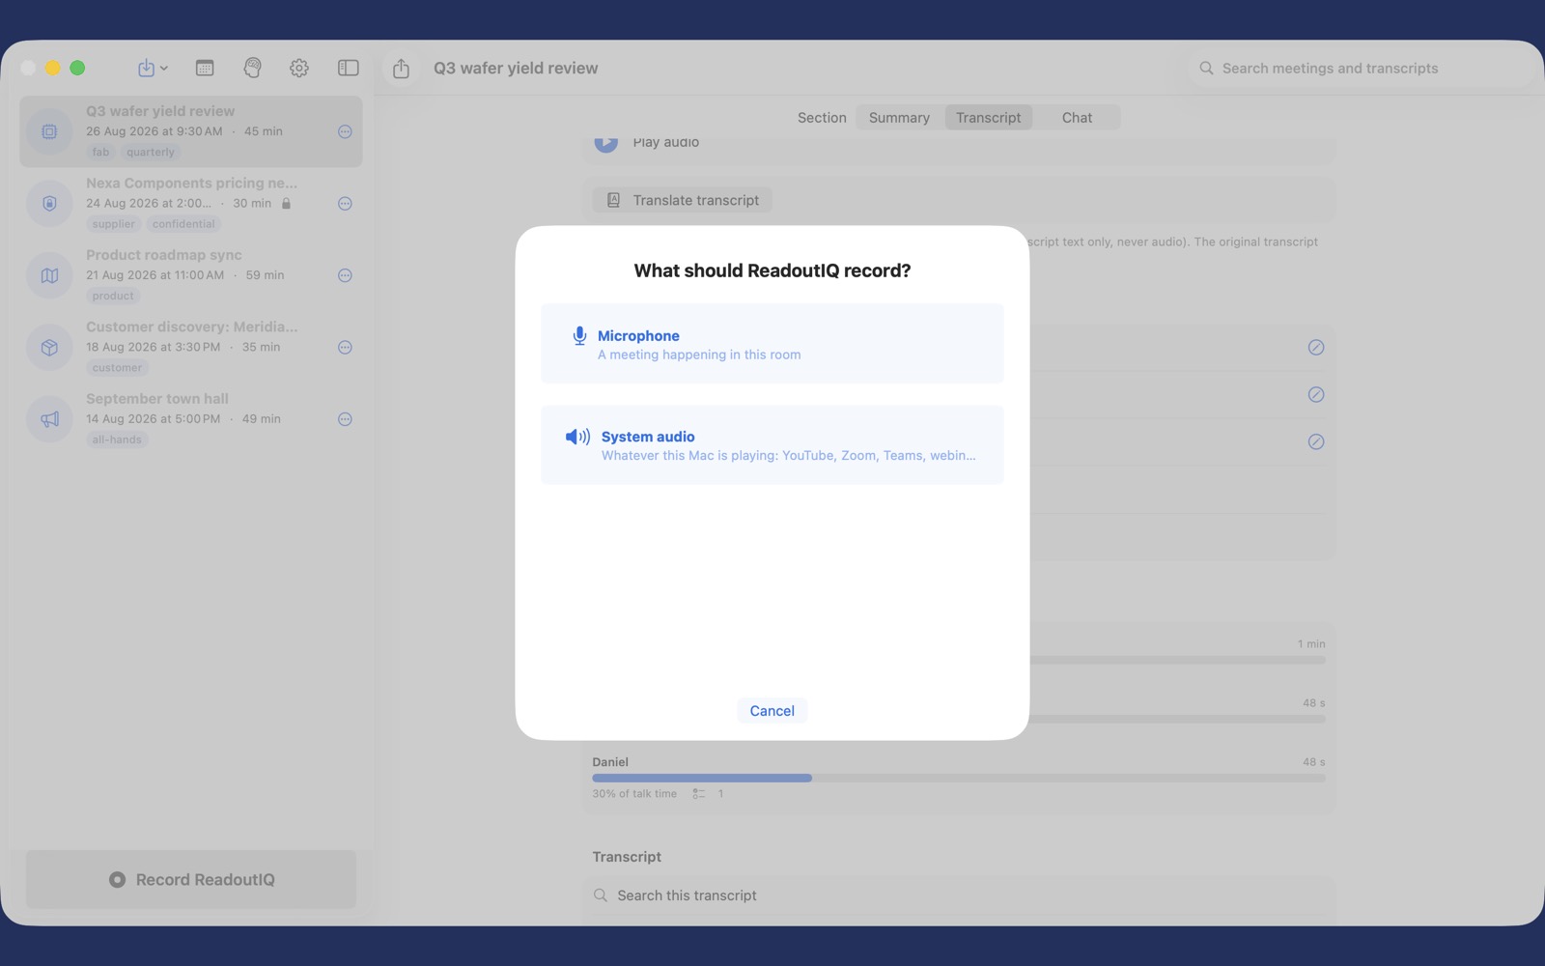
Task: Click the record circle icon in sidebar
Action: [x=117, y=880]
